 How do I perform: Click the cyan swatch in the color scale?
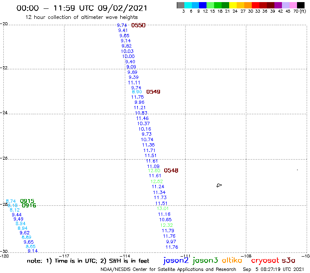(x=188, y=5)
